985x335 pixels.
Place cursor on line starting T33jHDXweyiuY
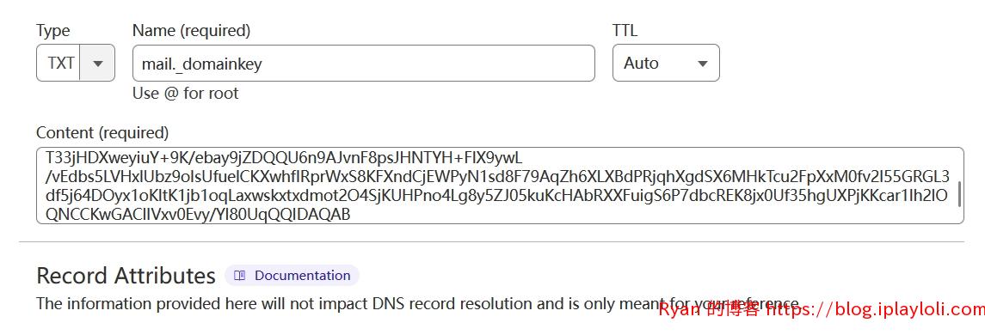pos(284,157)
